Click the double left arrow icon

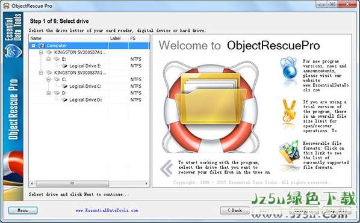pos(166,168)
